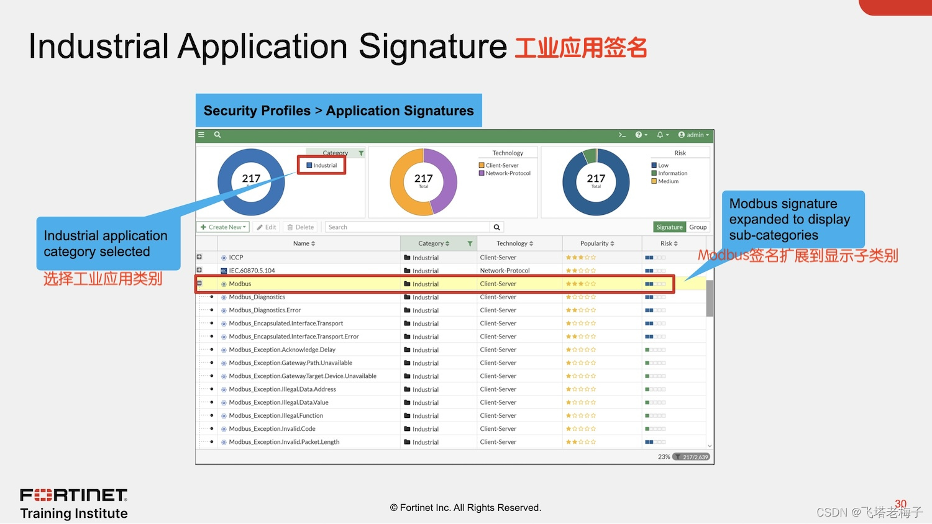Click the Low risk legend swatch
Viewport: 932px width, 524px height.
coord(654,165)
